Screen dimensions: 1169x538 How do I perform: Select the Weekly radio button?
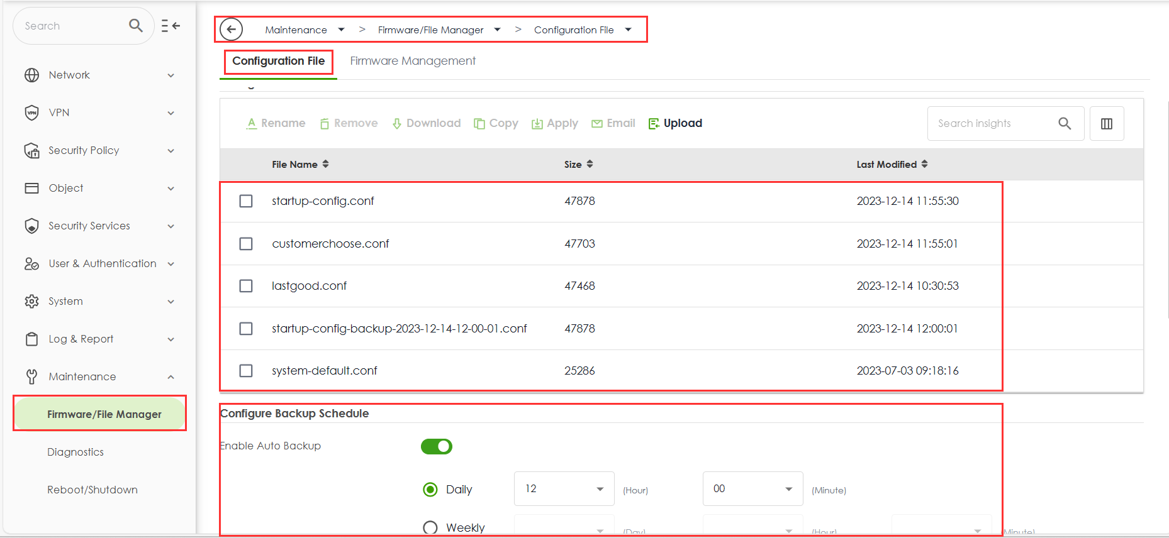(x=430, y=527)
